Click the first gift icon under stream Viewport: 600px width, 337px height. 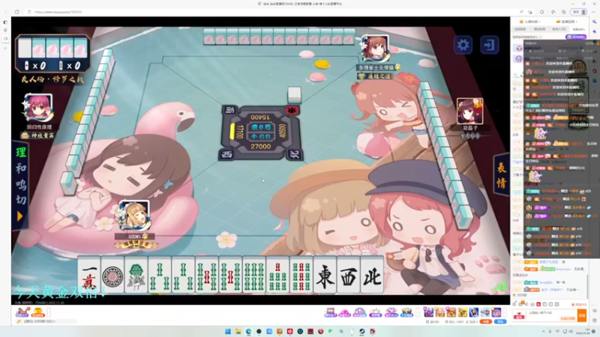pos(22,312)
